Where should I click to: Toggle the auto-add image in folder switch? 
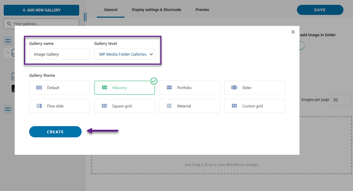(301, 46)
